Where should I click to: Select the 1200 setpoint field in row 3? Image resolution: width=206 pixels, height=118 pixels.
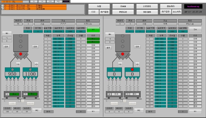pos(70,45)
